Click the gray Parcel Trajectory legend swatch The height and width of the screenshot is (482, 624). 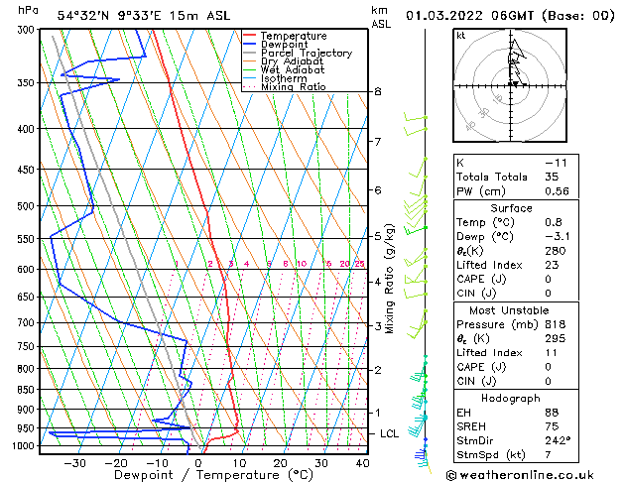coord(249,53)
